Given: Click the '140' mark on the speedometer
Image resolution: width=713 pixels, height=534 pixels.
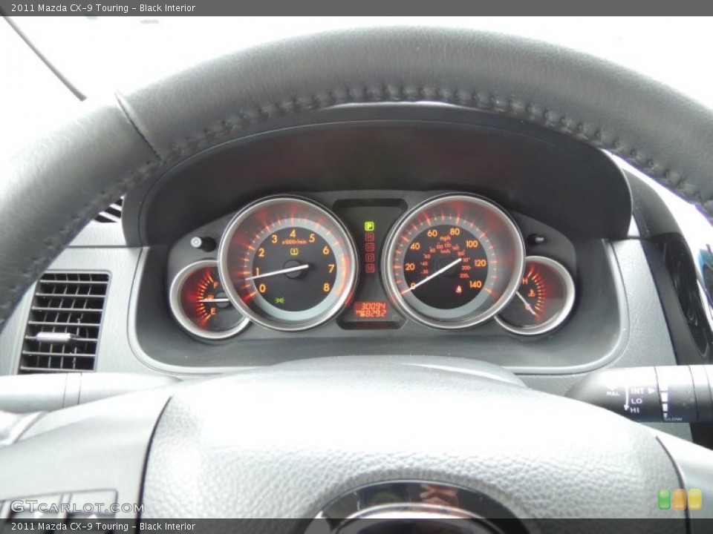Looking at the screenshot, I should click(x=475, y=285).
